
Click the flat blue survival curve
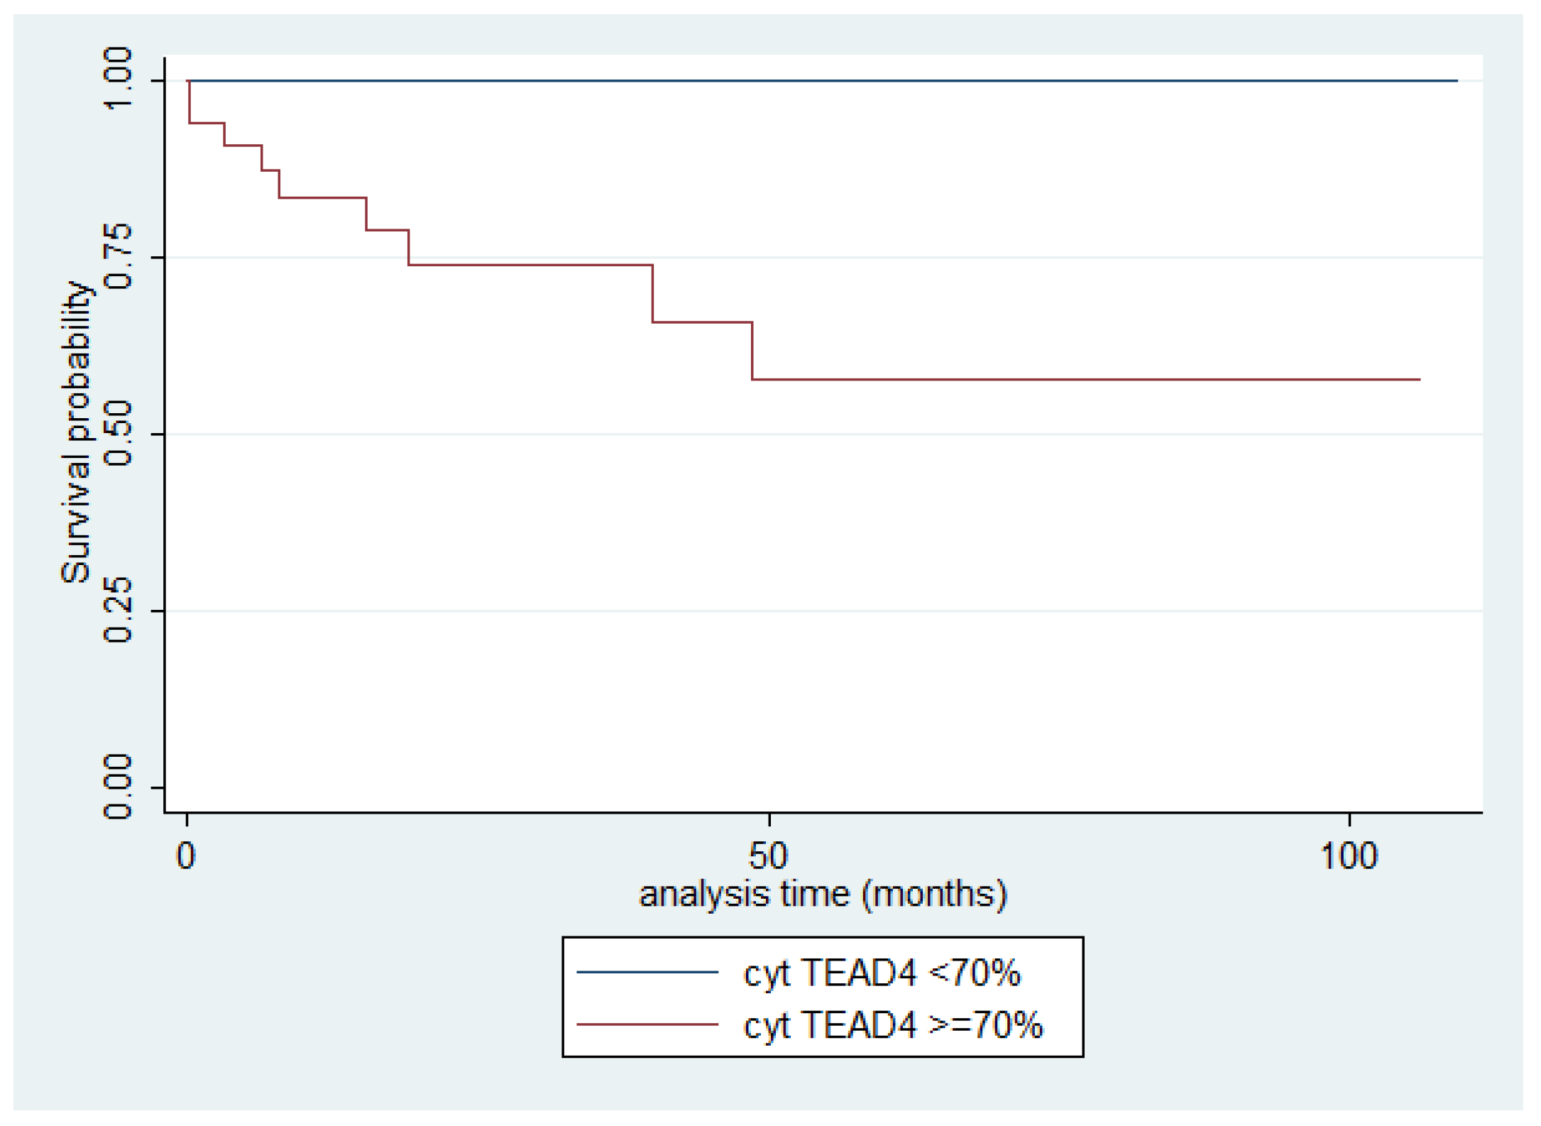(816, 81)
